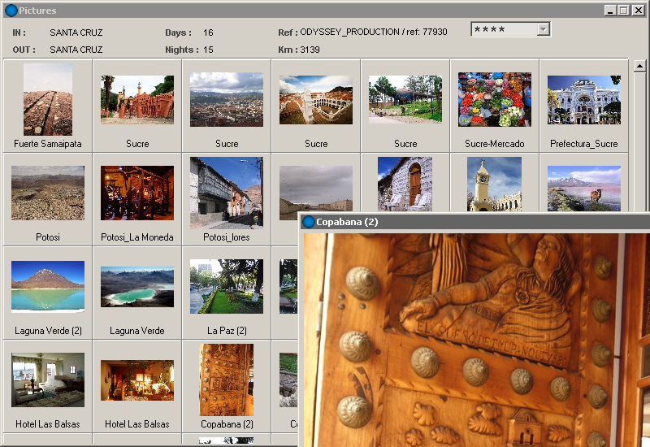Click the Copabana (2) preview window icon

[309, 222]
